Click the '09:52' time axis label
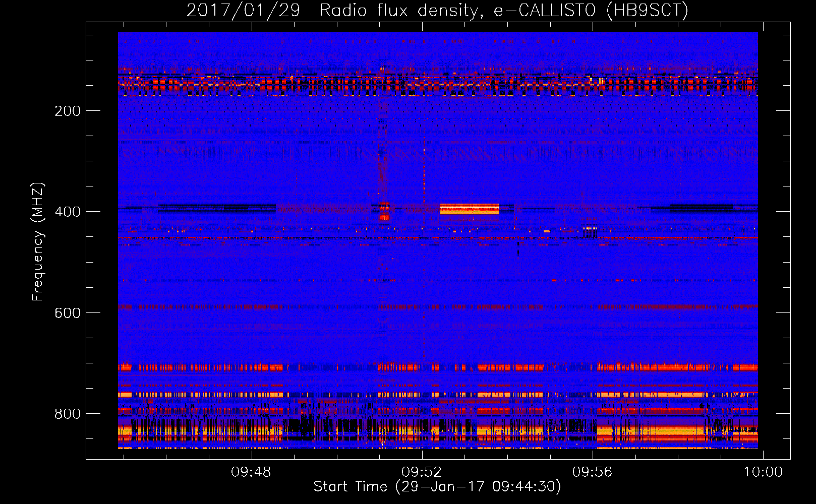The height and width of the screenshot is (504, 816). pyautogui.click(x=422, y=472)
